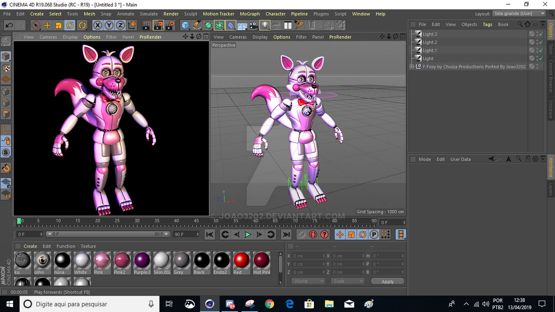Click the X position input field
This screenshot has width=555, height=312.
[x=309, y=256]
